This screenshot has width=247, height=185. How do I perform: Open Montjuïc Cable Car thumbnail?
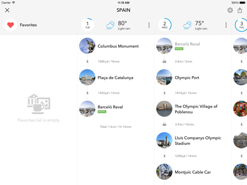click(164, 172)
